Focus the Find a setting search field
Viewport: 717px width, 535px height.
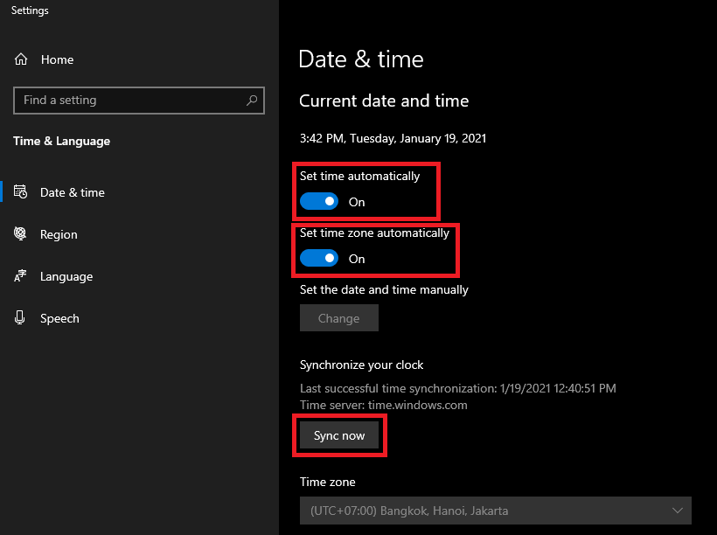(x=127, y=101)
